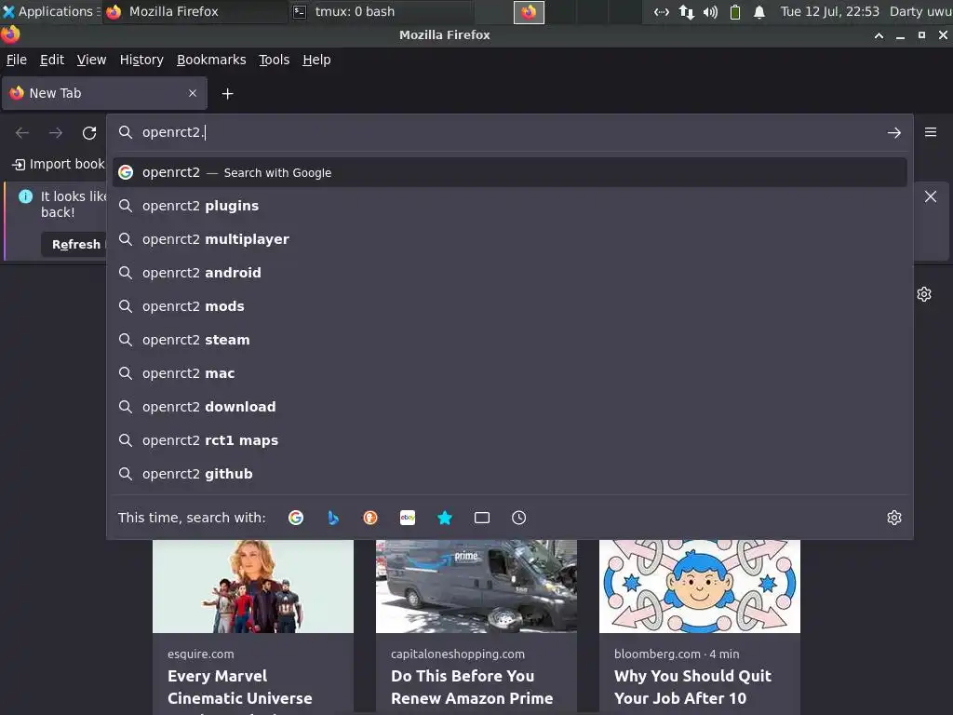Search bookmarks via star icon
This screenshot has width=953, height=715.
coord(444,518)
